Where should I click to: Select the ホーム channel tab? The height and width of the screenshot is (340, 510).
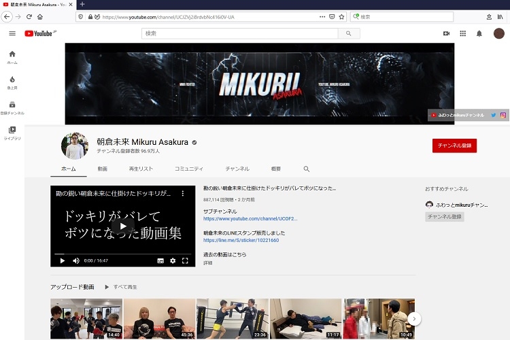coord(68,169)
